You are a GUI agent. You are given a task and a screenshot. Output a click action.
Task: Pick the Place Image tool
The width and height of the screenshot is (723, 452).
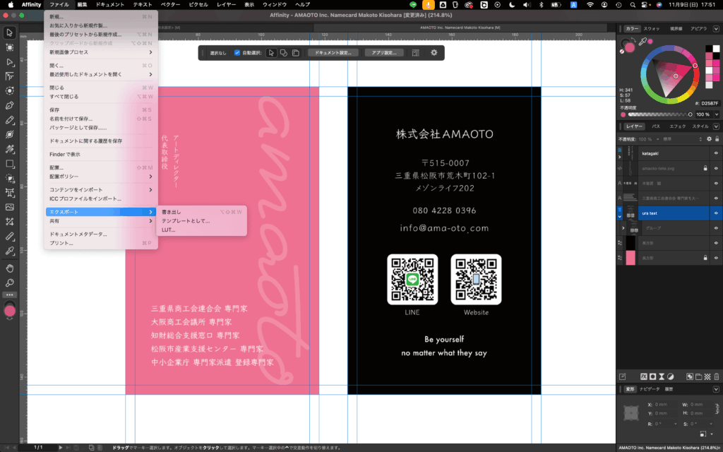pyautogui.click(x=9, y=207)
